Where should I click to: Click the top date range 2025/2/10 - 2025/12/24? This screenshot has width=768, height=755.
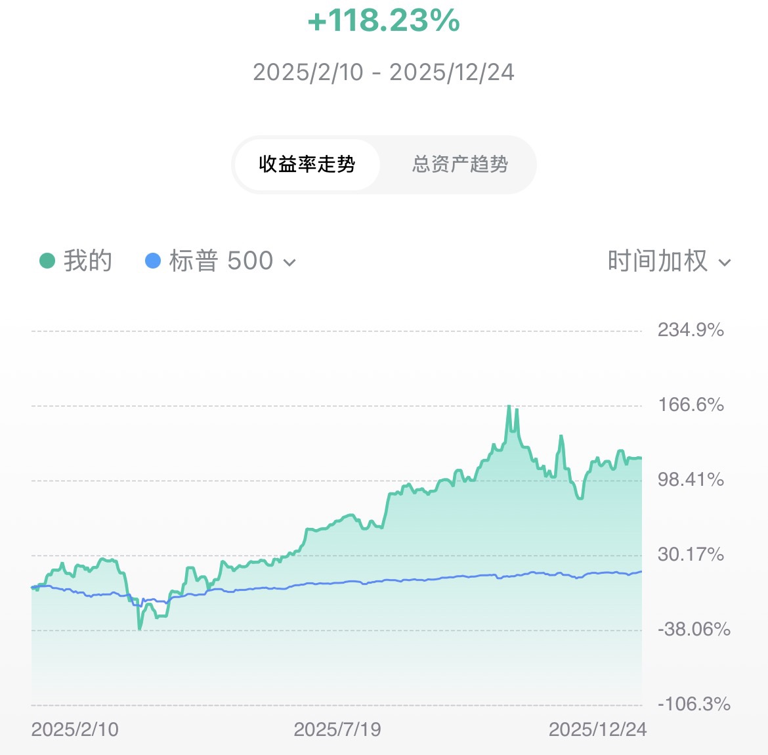[x=384, y=72]
